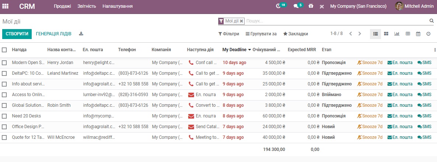Click the СТВОРИТИ button
Image resolution: width=437 pixels, height=162 pixels.
[17, 34]
